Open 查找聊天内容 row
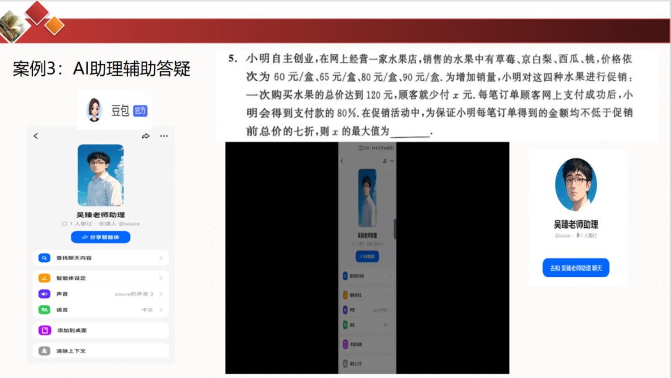This screenshot has width=671, height=378. click(x=101, y=258)
